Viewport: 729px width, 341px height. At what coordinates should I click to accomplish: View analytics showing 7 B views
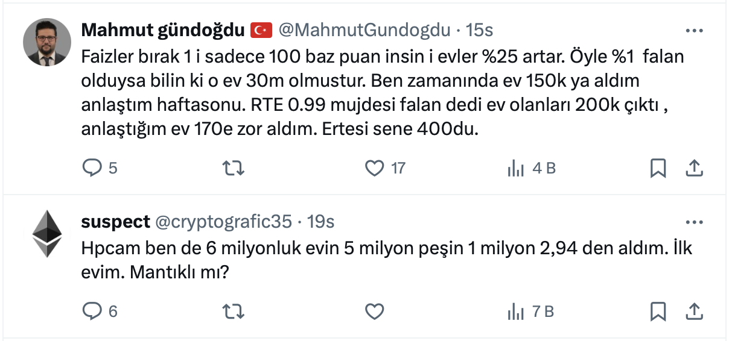[516, 311]
